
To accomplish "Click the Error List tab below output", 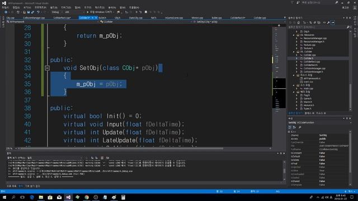I will [x=11, y=186].
